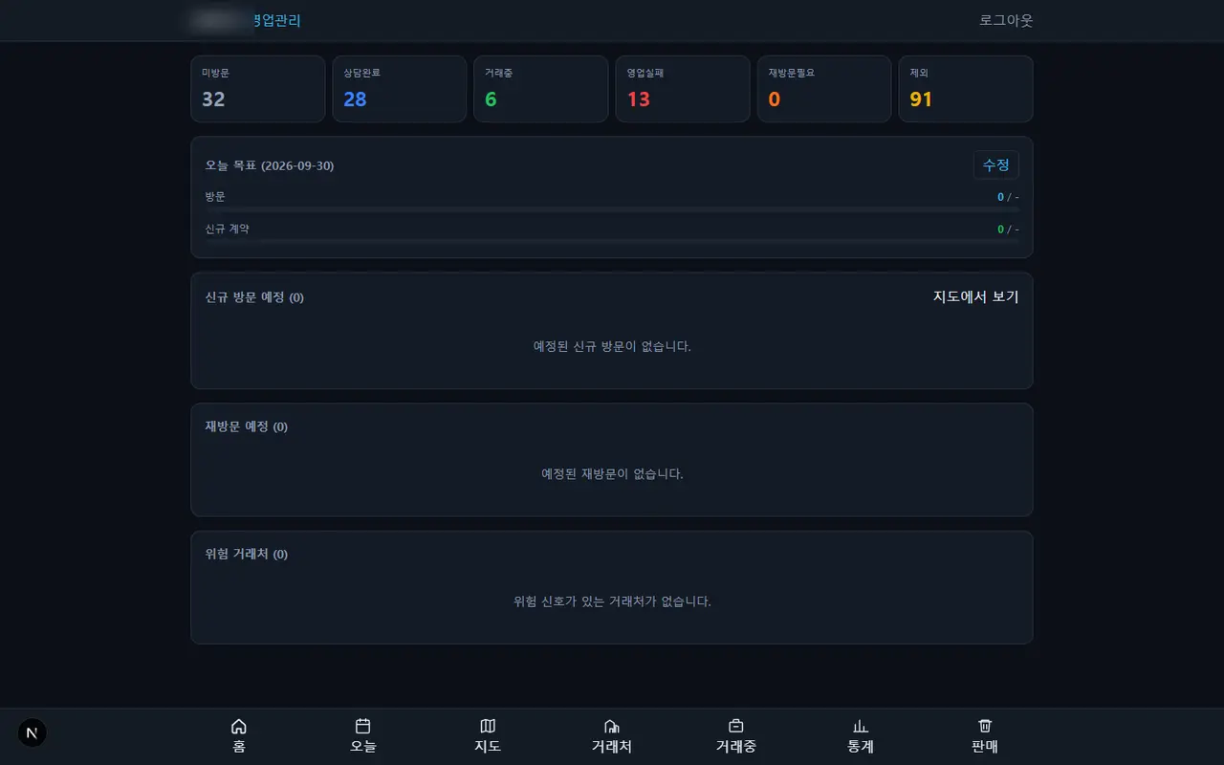The image size is (1224, 765).
Task: Select the 거래처 building icon
Action: tap(612, 727)
